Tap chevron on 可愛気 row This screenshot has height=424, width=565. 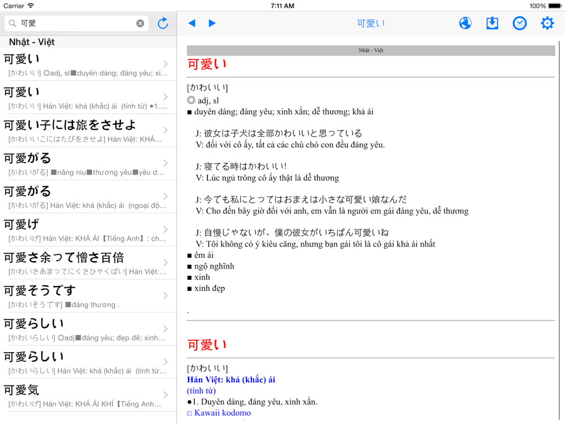[166, 395]
